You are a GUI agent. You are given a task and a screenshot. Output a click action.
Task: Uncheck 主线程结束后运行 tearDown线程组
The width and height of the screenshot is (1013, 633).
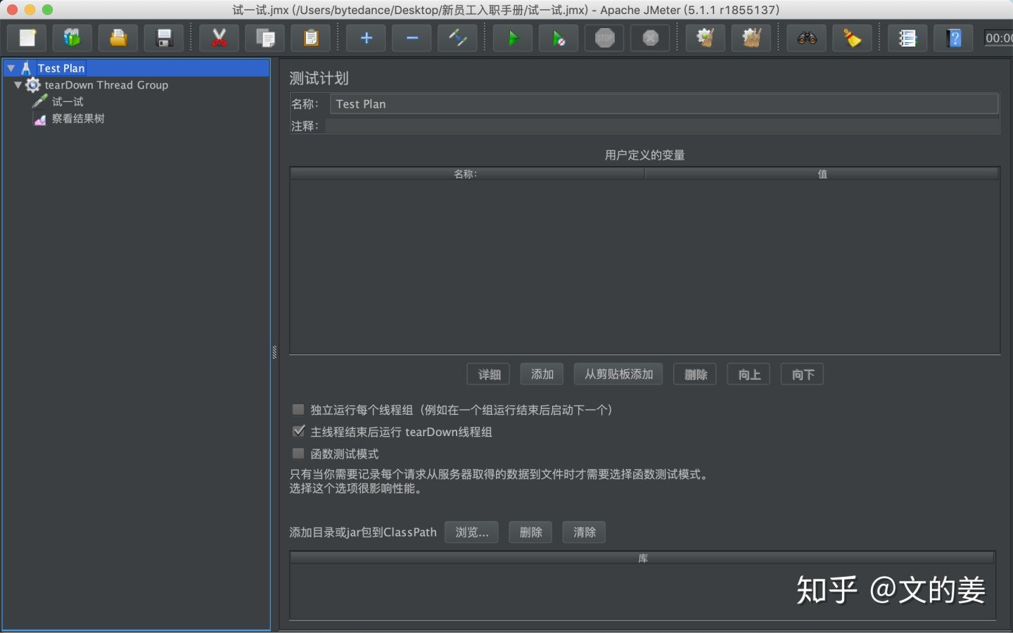[x=298, y=431]
